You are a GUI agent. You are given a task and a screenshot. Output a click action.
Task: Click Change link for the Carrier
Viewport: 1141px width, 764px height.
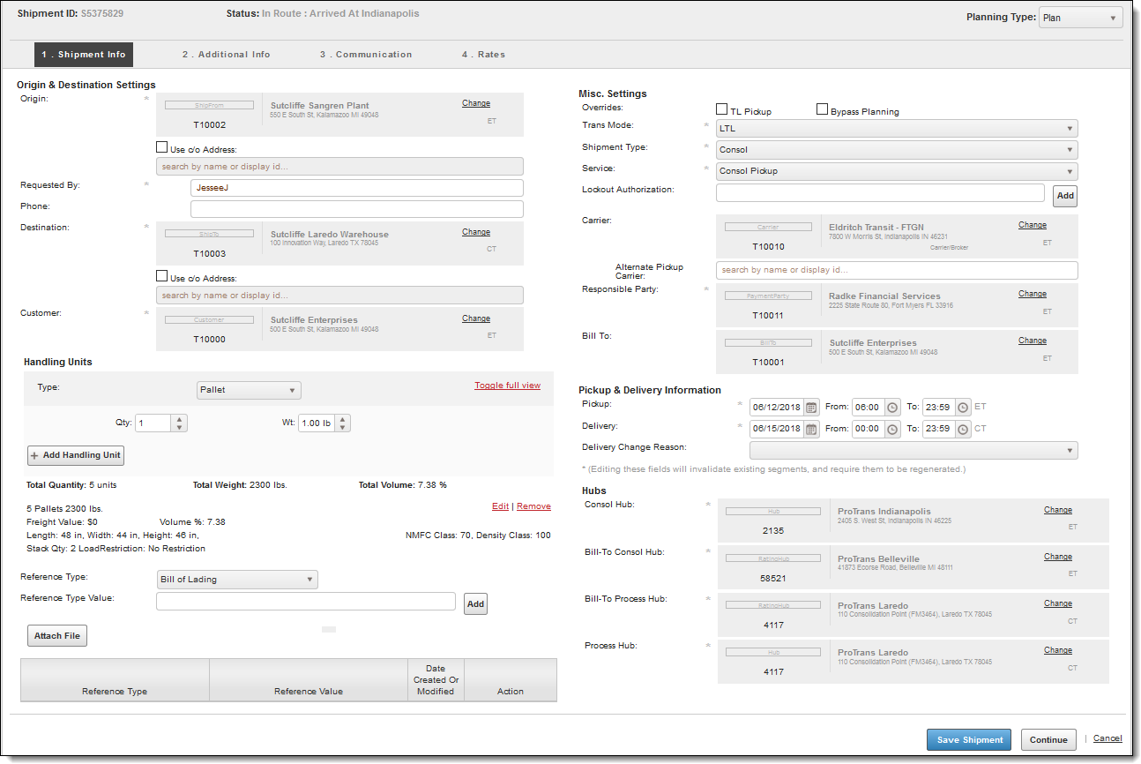1032,225
